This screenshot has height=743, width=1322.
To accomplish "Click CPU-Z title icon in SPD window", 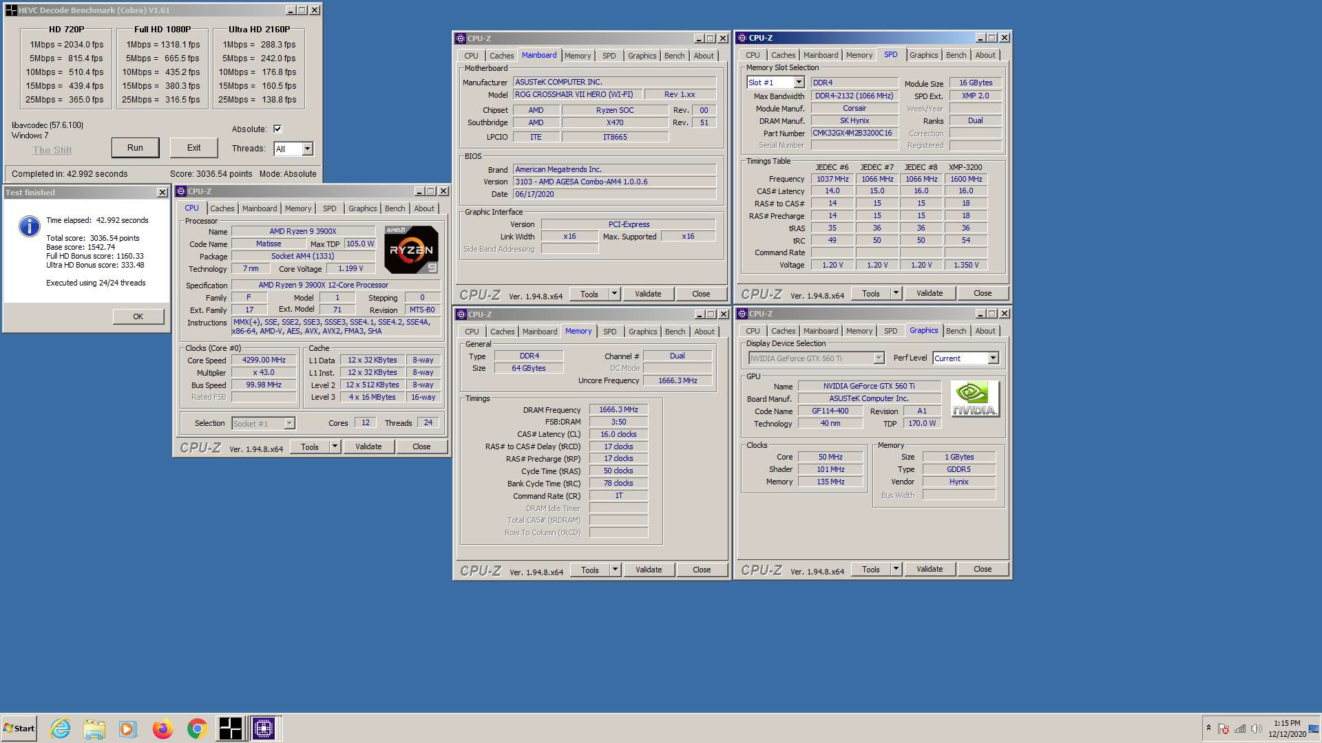I will [742, 38].
